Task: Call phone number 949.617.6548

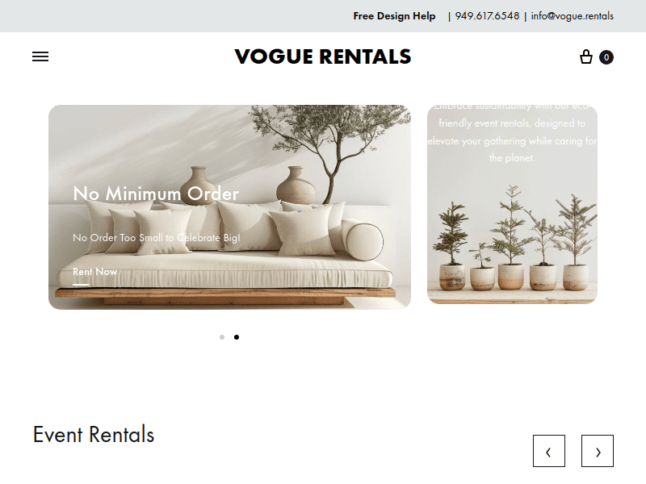Action: (x=487, y=16)
